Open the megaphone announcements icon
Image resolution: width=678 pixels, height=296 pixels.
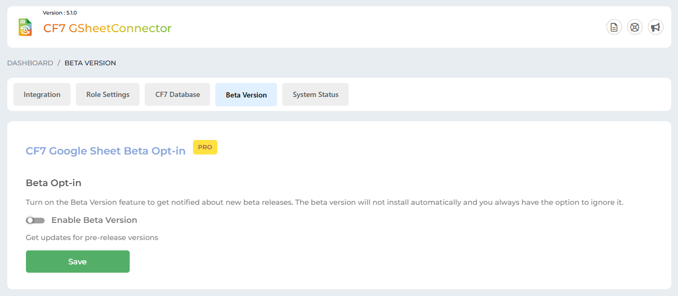(x=656, y=27)
